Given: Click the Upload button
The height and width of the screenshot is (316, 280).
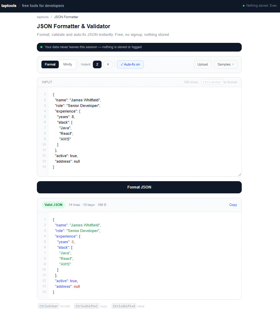Looking at the screenshot, I should click(x=202, y=64).
